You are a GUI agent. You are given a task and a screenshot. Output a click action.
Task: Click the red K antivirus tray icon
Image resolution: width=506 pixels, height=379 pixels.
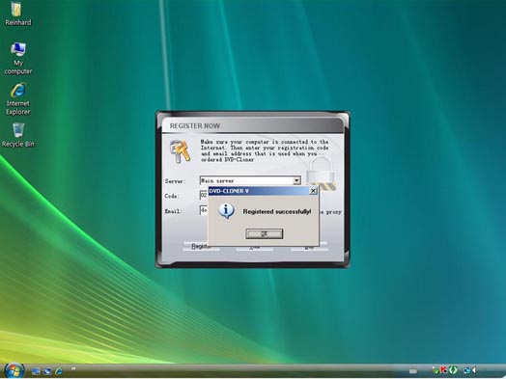point(444,370)
